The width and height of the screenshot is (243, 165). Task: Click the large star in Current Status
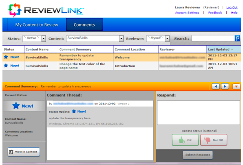coord(16,105)
